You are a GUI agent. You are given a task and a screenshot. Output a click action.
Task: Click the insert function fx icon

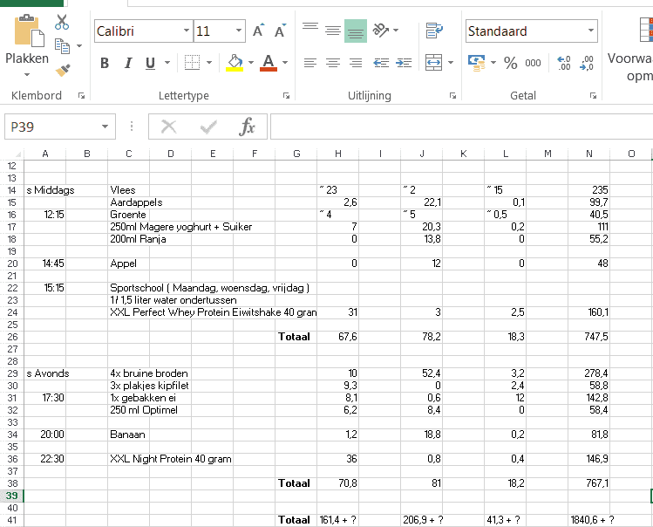click(248, 127)
